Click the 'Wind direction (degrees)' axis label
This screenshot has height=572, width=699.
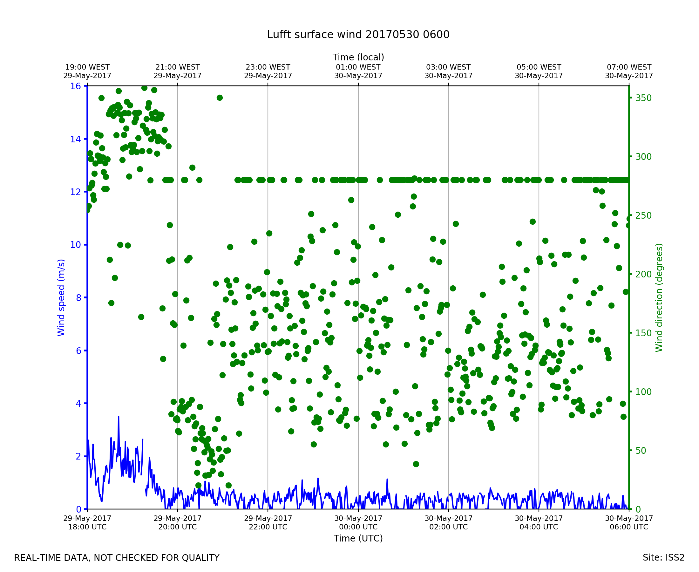tap(659, 297)
